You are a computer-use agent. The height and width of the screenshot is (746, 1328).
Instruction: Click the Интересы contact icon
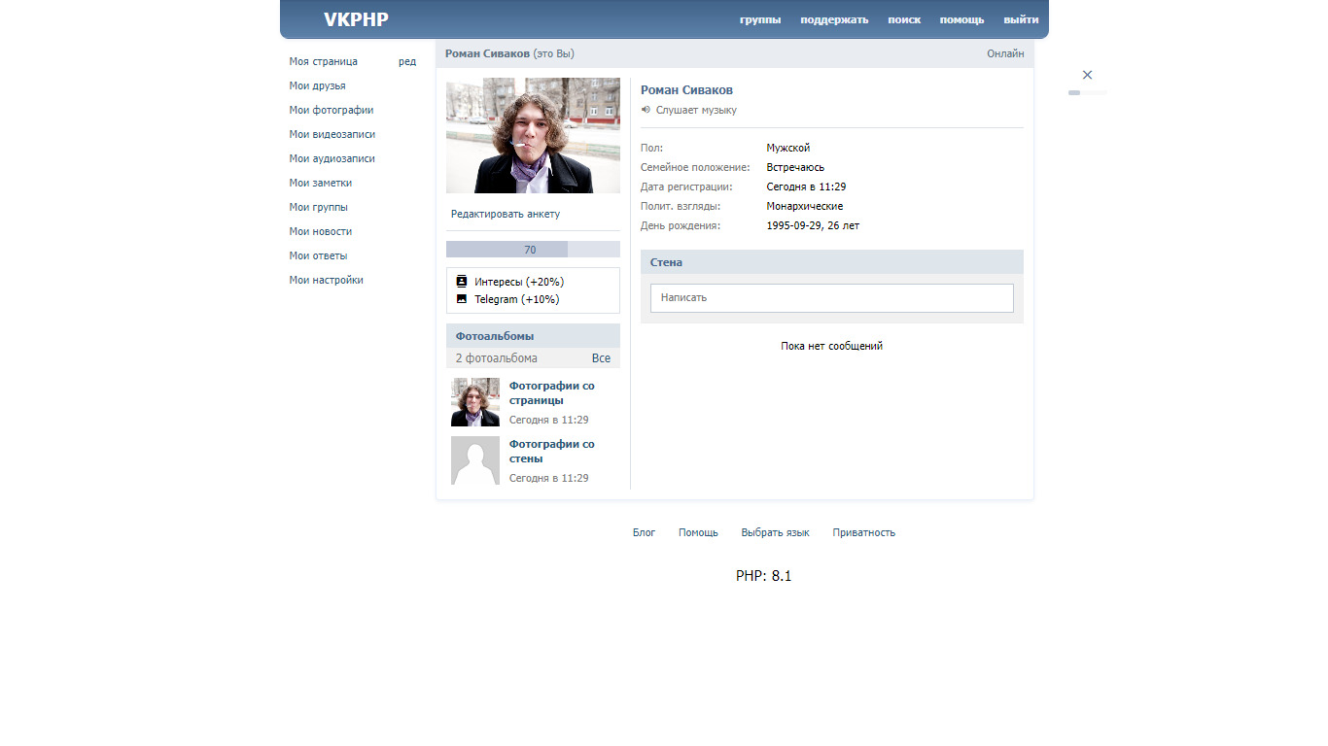pyautogui.click(x=462, y=282)
